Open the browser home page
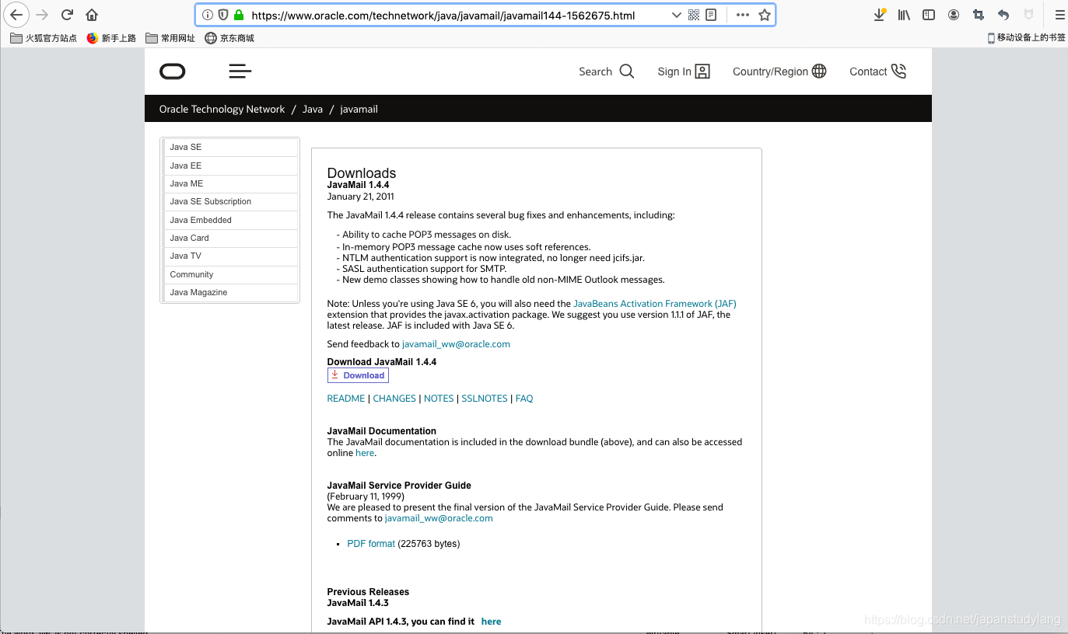 [92, 15]
